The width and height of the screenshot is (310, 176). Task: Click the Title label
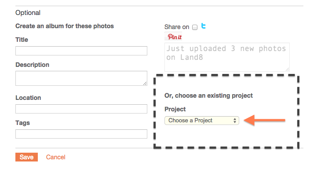pyautogui.click(x=22, y=40)
